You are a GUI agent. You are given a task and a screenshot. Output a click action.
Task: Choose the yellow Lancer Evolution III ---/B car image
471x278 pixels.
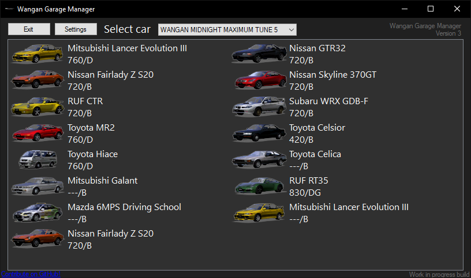[x=259, y=212]
